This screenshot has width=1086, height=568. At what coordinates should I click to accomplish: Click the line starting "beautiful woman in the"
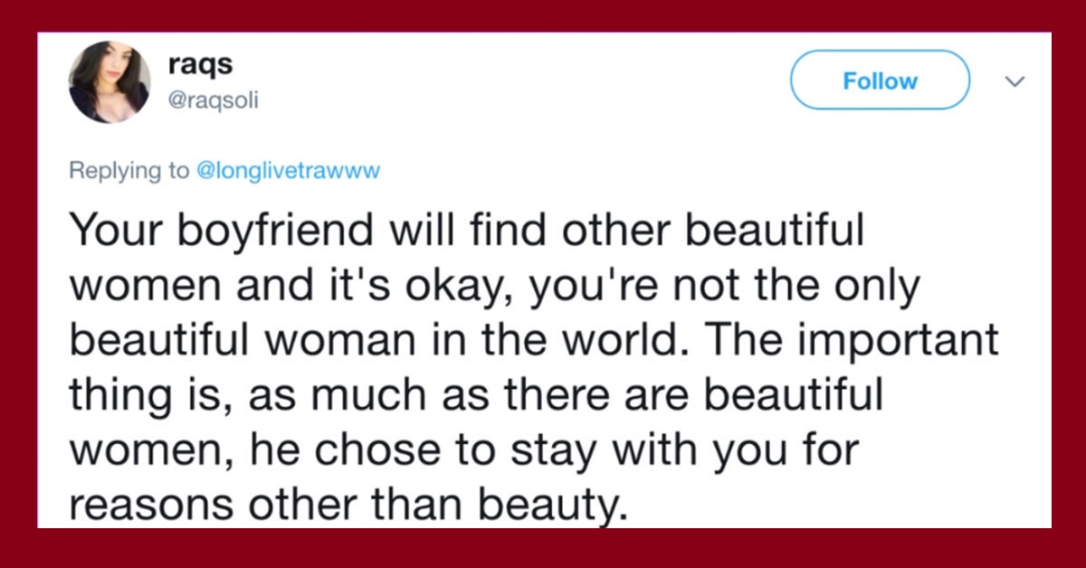tap(534, 340)
